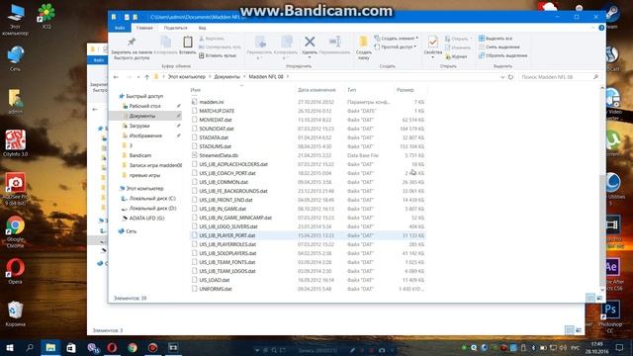Select ADATA UFD (G:) drive

pyautogui.click(x=146, y=218)
